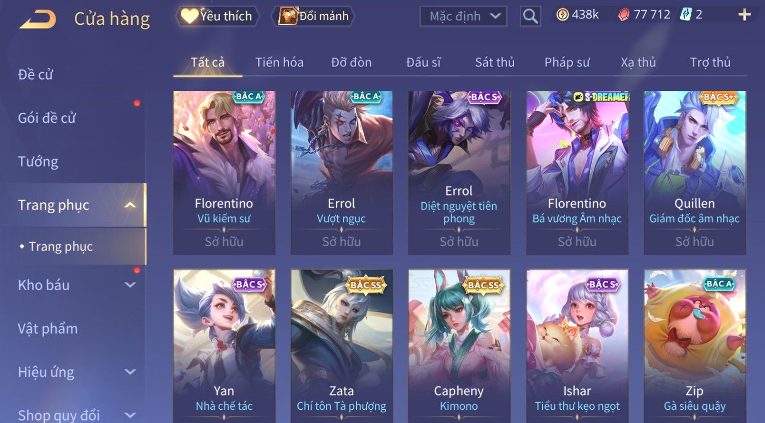765x423 pixels.
Task: Collapse the Trang phục sidebar section
Action: pyautogui.click(x=130, y=205)
